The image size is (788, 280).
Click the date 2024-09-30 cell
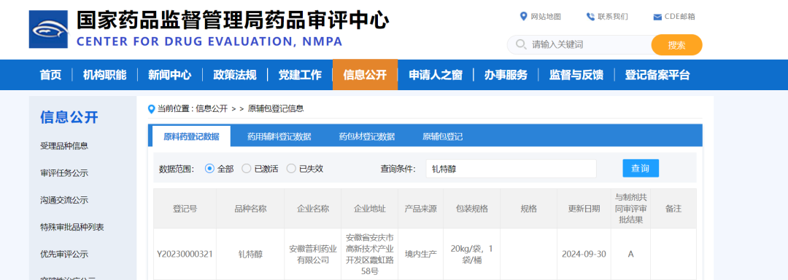coord(584,254)
